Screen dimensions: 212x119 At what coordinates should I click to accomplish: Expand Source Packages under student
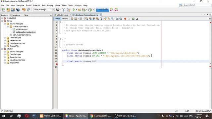(x=5, y=52)
